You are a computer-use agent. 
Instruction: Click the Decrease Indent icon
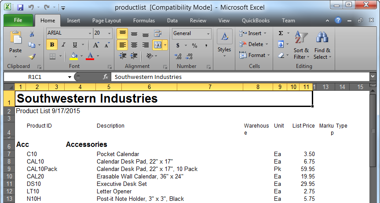coord(123,56)
